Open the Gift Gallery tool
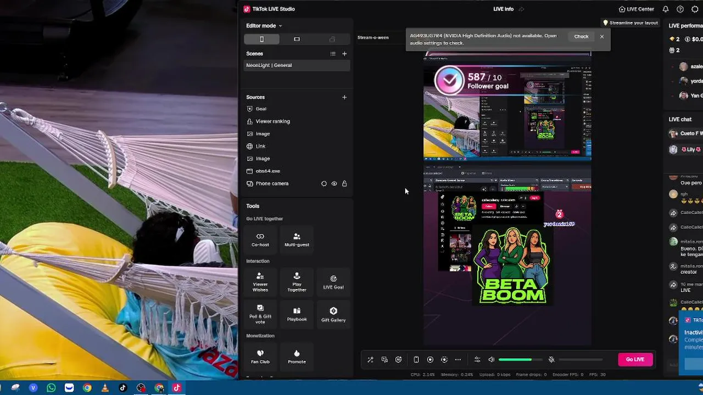The width and height of the screenshot is (703, 395). point(333,314)
